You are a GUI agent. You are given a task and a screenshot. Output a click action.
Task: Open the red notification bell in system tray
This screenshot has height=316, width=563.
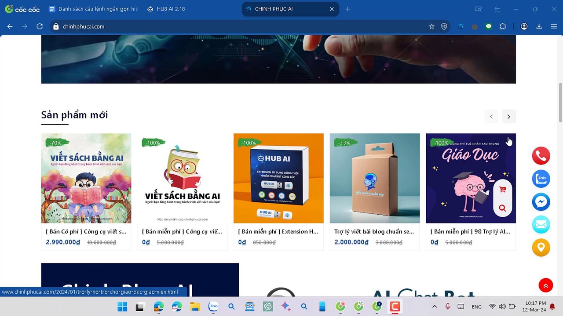(x=552, y=306)
